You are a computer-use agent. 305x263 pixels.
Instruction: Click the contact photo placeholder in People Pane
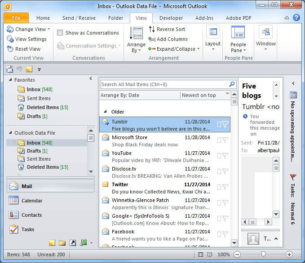coord(253,238)
